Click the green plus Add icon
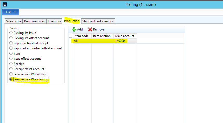 74,29
